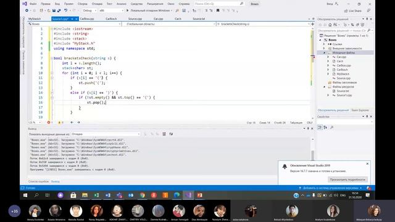This screenshot has height=222, width=395.
Task: Toggle the word wrap icon in Output panel
Action: [x=171, y=134]
